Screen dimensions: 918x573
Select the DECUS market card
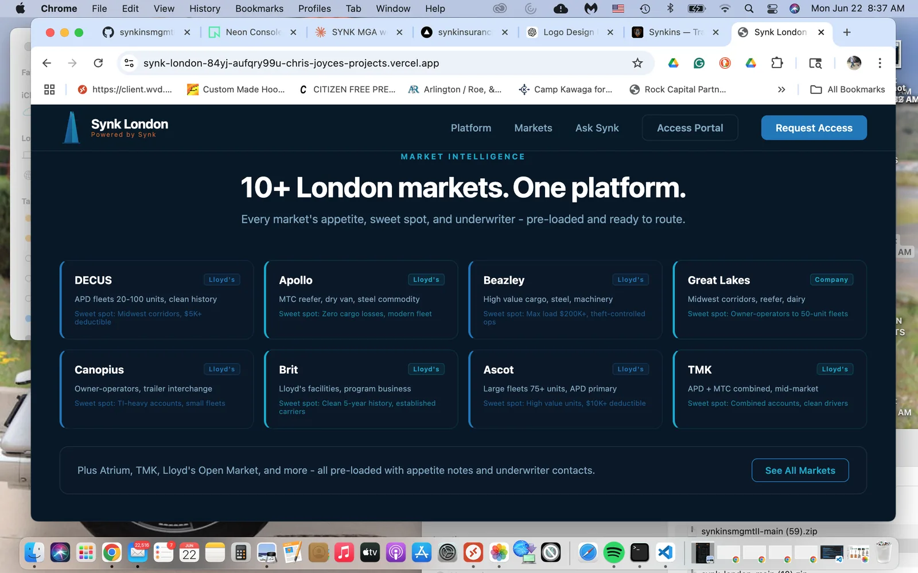coord(157,300)
